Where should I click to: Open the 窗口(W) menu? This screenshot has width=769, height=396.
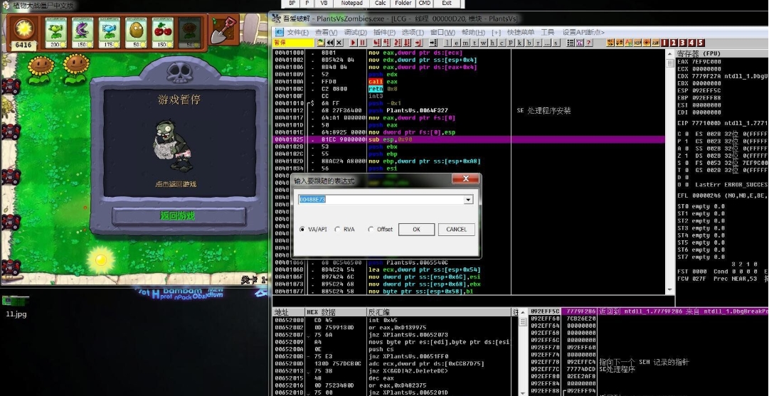[442, 32]
